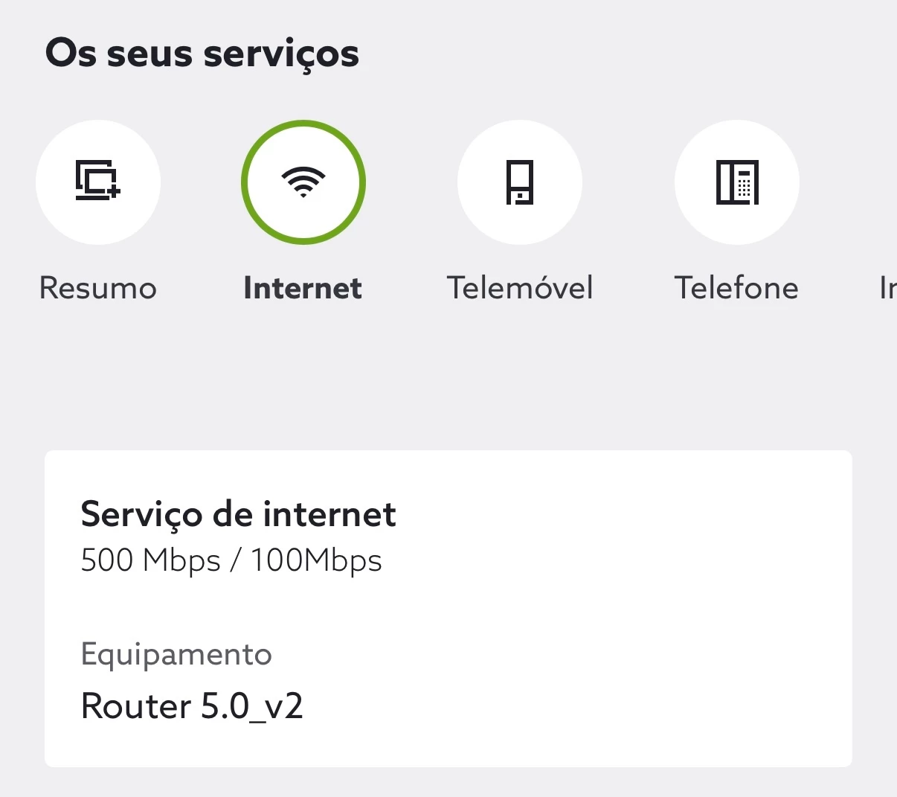Open the Telemóvel mobile phone icon
Image resolution: width=897 pixels, height=797 pixels.
click(x=520, y=182)
